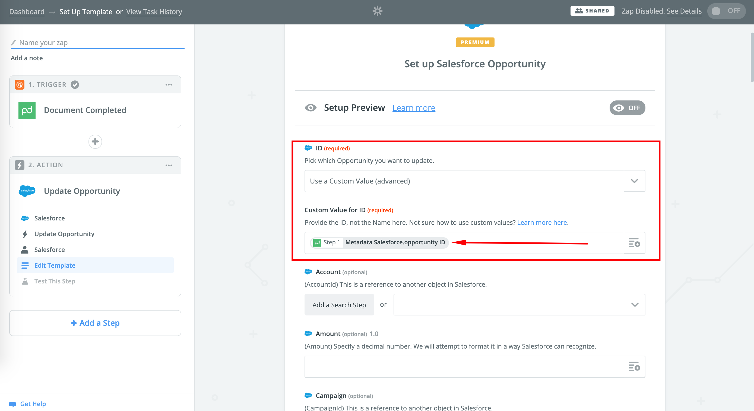Open the action step three-dot menu
Image resolution: width=754 pixels, height=411 pixels.
pyautogui.click(x=169, y=165)
